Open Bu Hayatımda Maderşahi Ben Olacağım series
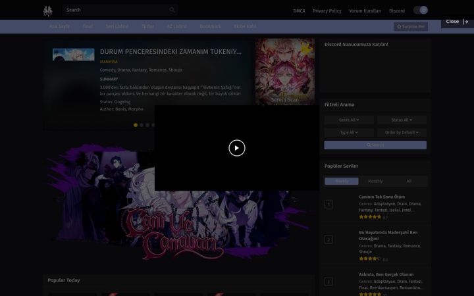The height and width of the screenshot is (296, 474). click(388, 235)
